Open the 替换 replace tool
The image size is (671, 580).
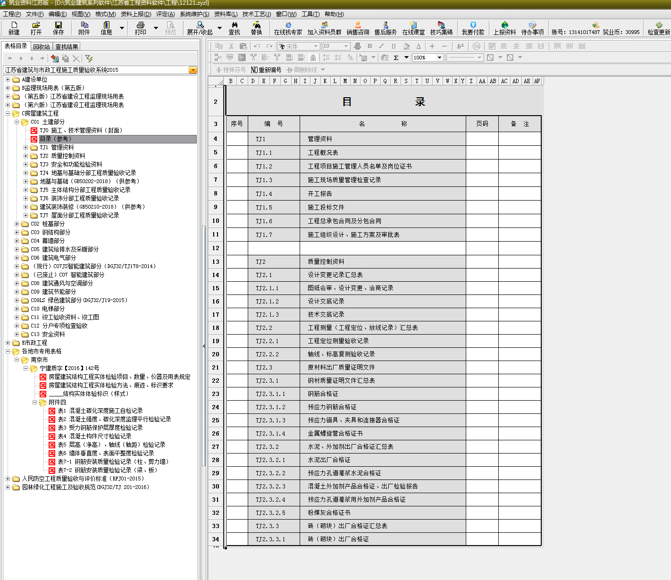click(x=256, y=28)
